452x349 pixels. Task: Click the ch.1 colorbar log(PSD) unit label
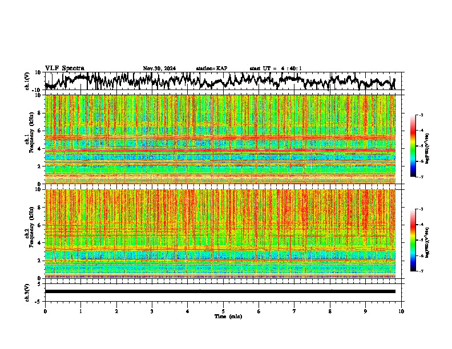pos(427,148)
